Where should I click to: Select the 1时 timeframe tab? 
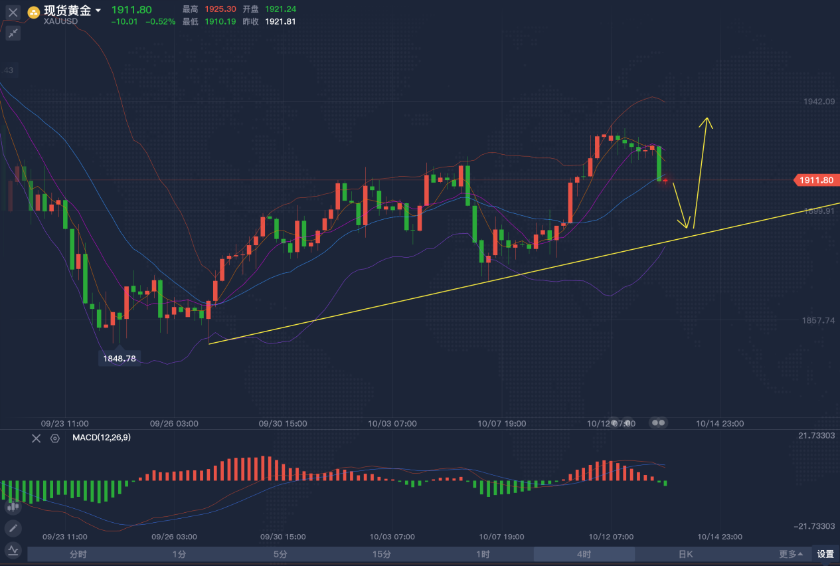coord(483,554)
